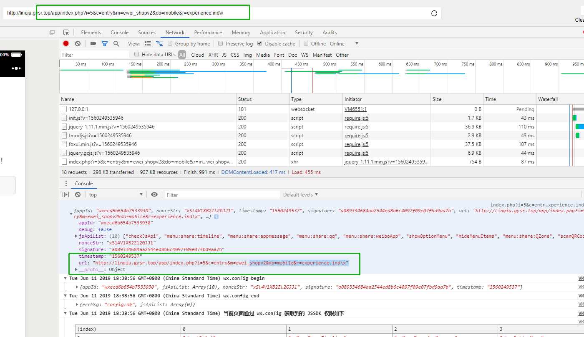Viewport: 584px width, 337px height.
Task: Open the index.php source link in console
Action: coord(537,205)
